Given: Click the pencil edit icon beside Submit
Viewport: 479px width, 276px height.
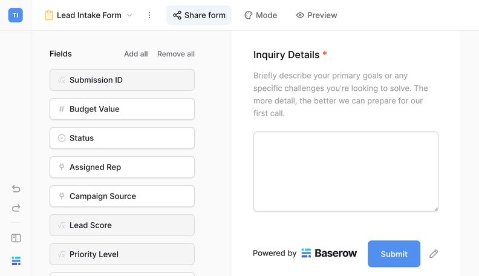Looking at the screenshot, I should pyautogui.click(x=434, y=254).
